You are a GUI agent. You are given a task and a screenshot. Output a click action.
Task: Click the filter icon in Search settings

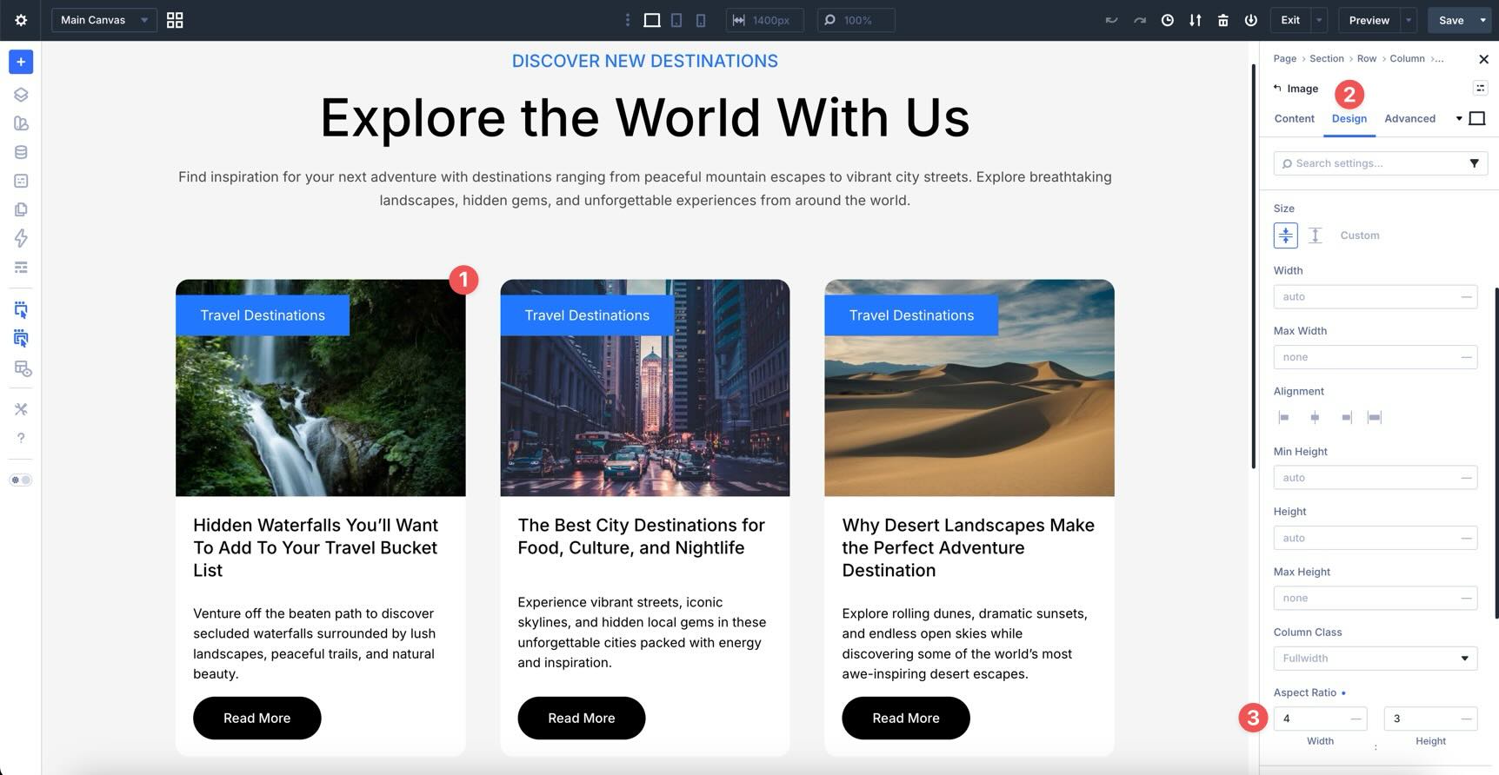tap(1474, 163)
